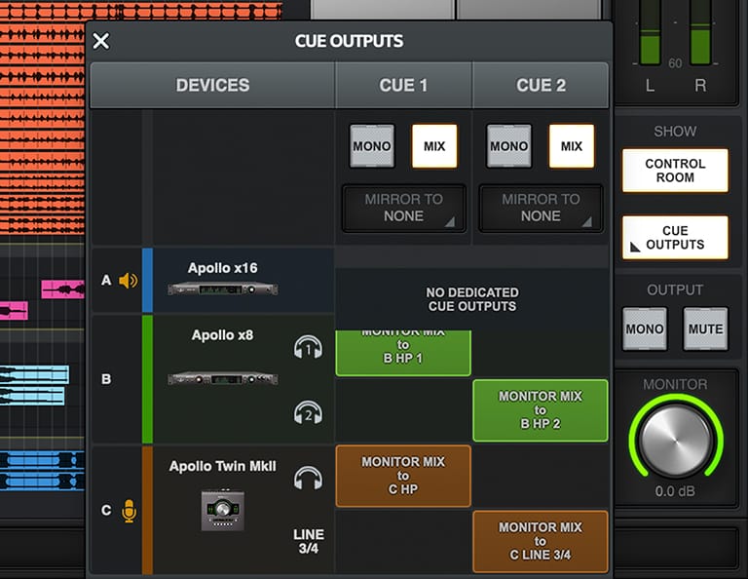
Task: Click headphone 2 icon for Apollo x8
Action: [x=308, y=412]
